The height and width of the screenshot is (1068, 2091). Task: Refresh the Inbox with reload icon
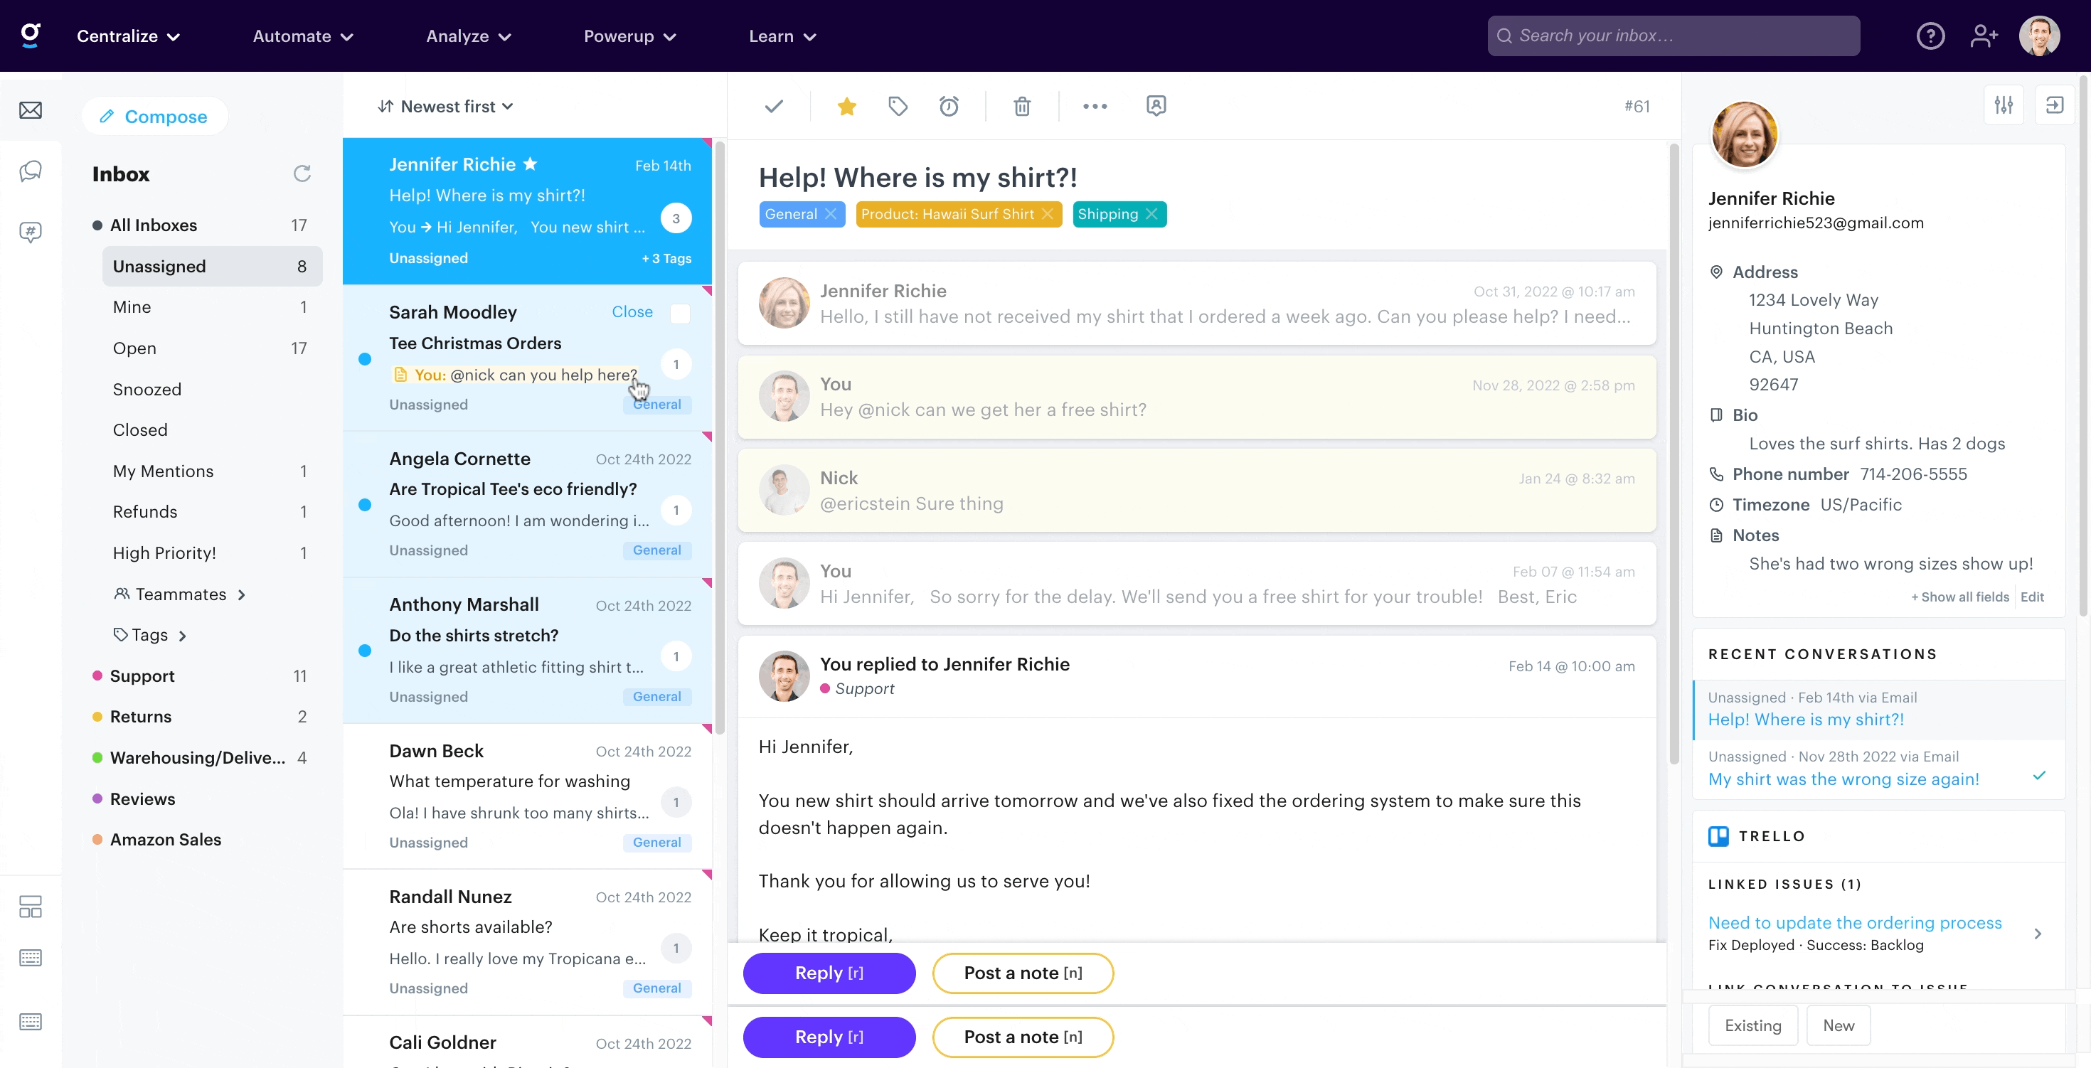pos(302,173)
